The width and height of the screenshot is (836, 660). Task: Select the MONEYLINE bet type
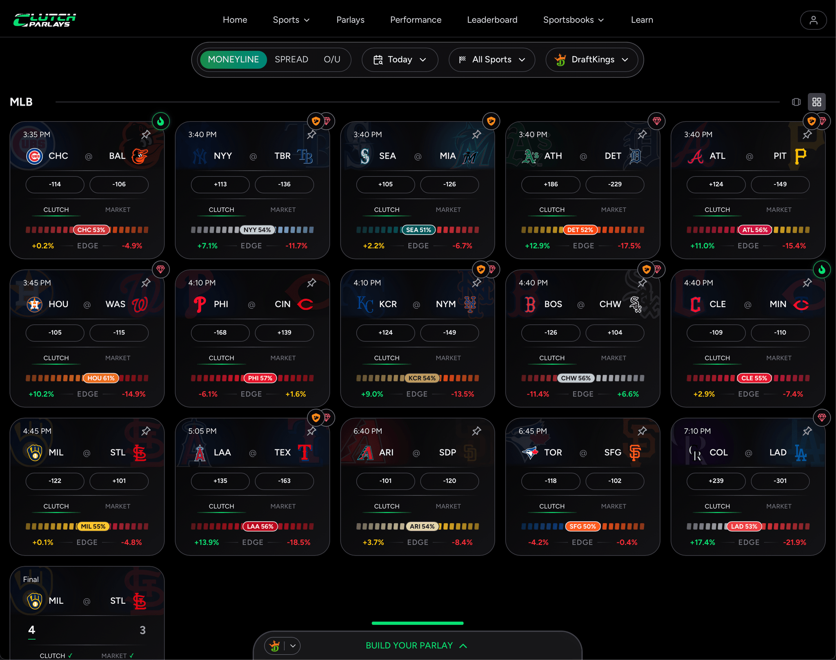click(233, 60)
